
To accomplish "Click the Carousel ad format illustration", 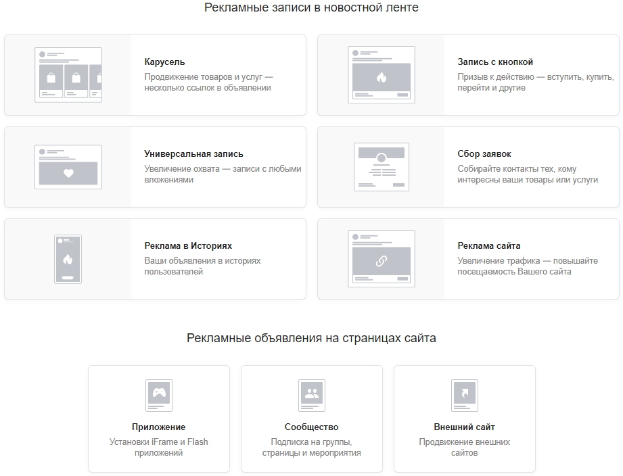I will 68,75.
